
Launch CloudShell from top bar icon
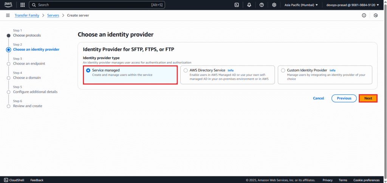pyautogui.click(x=237, y=5)
